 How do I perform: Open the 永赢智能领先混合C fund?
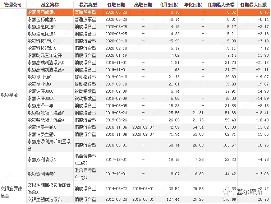point(46,113)
